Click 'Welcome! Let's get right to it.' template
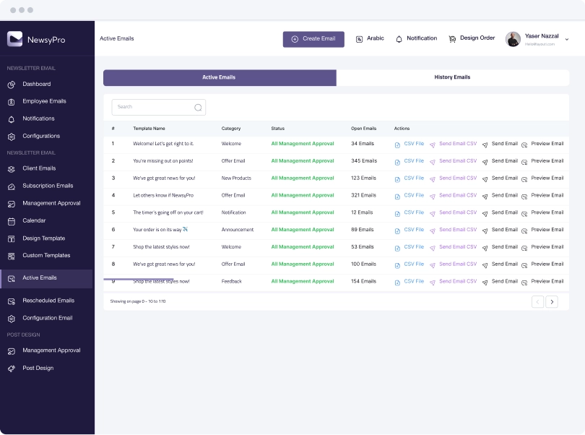The width and height of the screenshot is (585, 435). tap(163, 144)
